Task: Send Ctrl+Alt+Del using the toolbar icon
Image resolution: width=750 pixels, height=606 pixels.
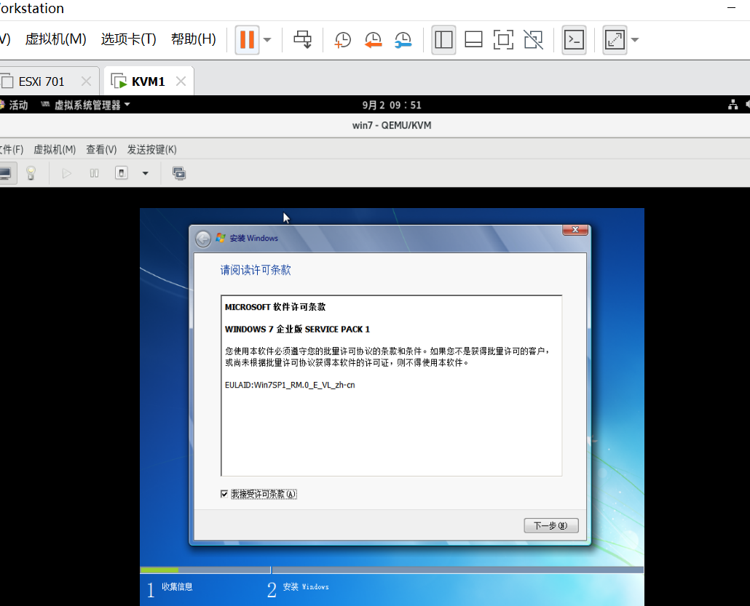Action: (302, 40)
